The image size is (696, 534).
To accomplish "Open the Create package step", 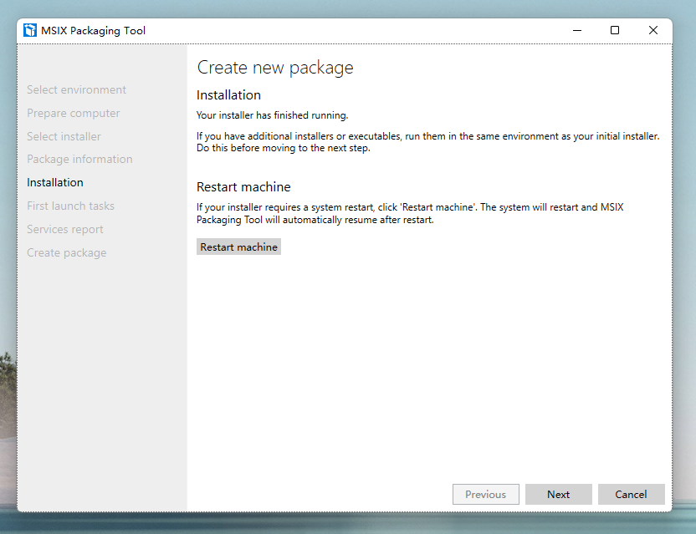I will [x=67, y=253].
